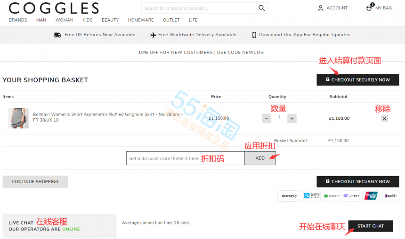Open the Balmain skirt product thumbnail
This screenshot has height=239, width=405.
pos(18,118)
